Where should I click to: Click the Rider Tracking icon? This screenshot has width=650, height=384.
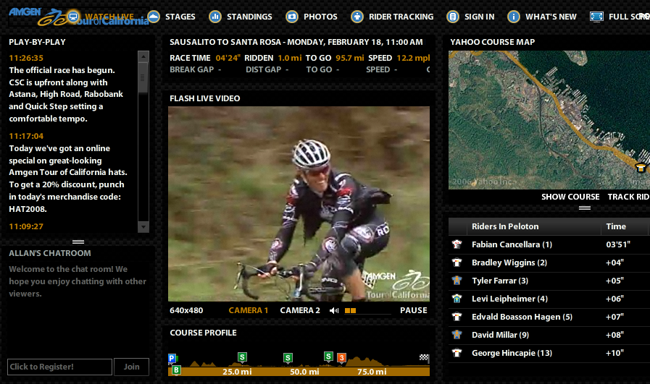[x=357, y=17]
